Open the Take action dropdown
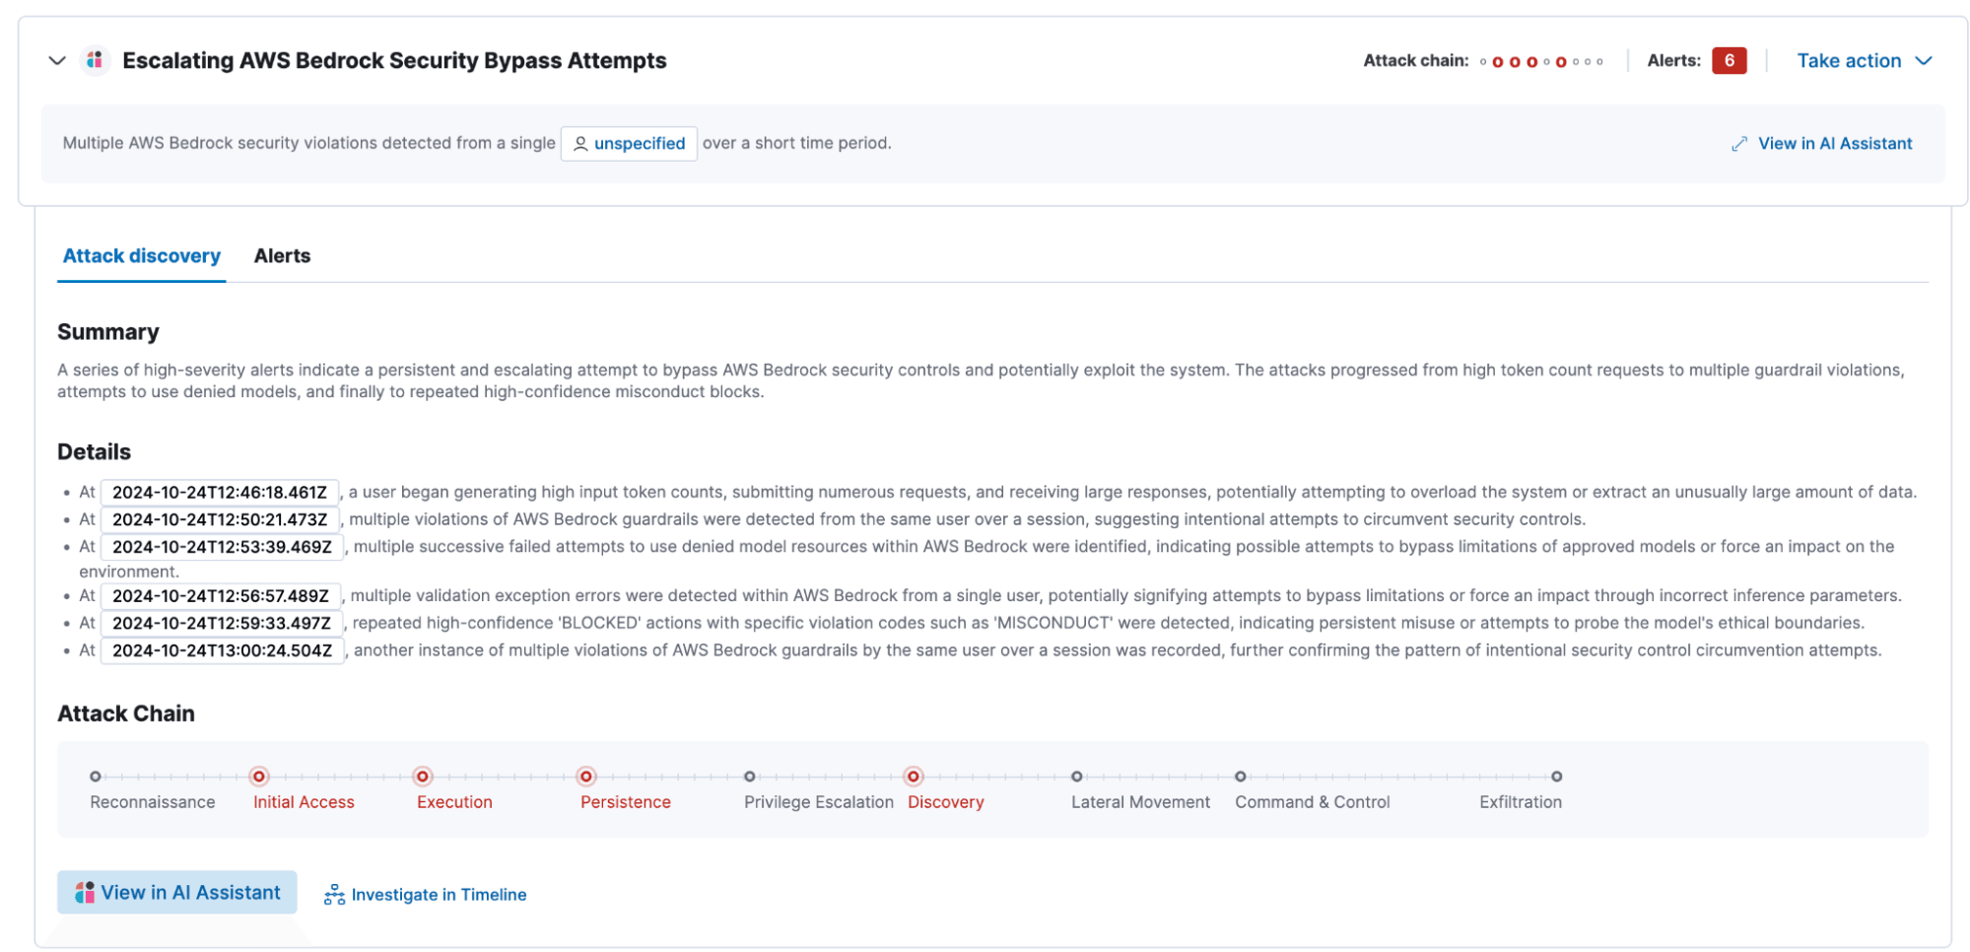The image size is (1970, 952). [x=1864, y=61]
